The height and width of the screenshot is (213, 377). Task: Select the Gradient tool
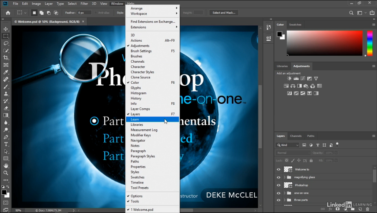point(6,115)
